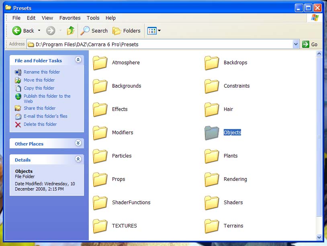Collapse the Details panel
Viewport: 327px width, 246px height.
click(x=78, y=159)
